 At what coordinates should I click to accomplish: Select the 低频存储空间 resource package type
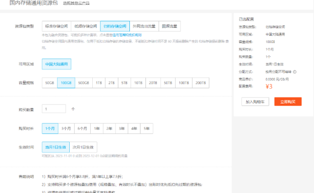point(85,26)
